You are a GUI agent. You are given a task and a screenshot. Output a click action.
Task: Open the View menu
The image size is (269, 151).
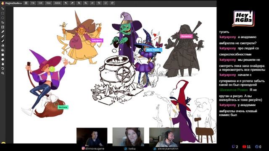[x=48, y=3]
